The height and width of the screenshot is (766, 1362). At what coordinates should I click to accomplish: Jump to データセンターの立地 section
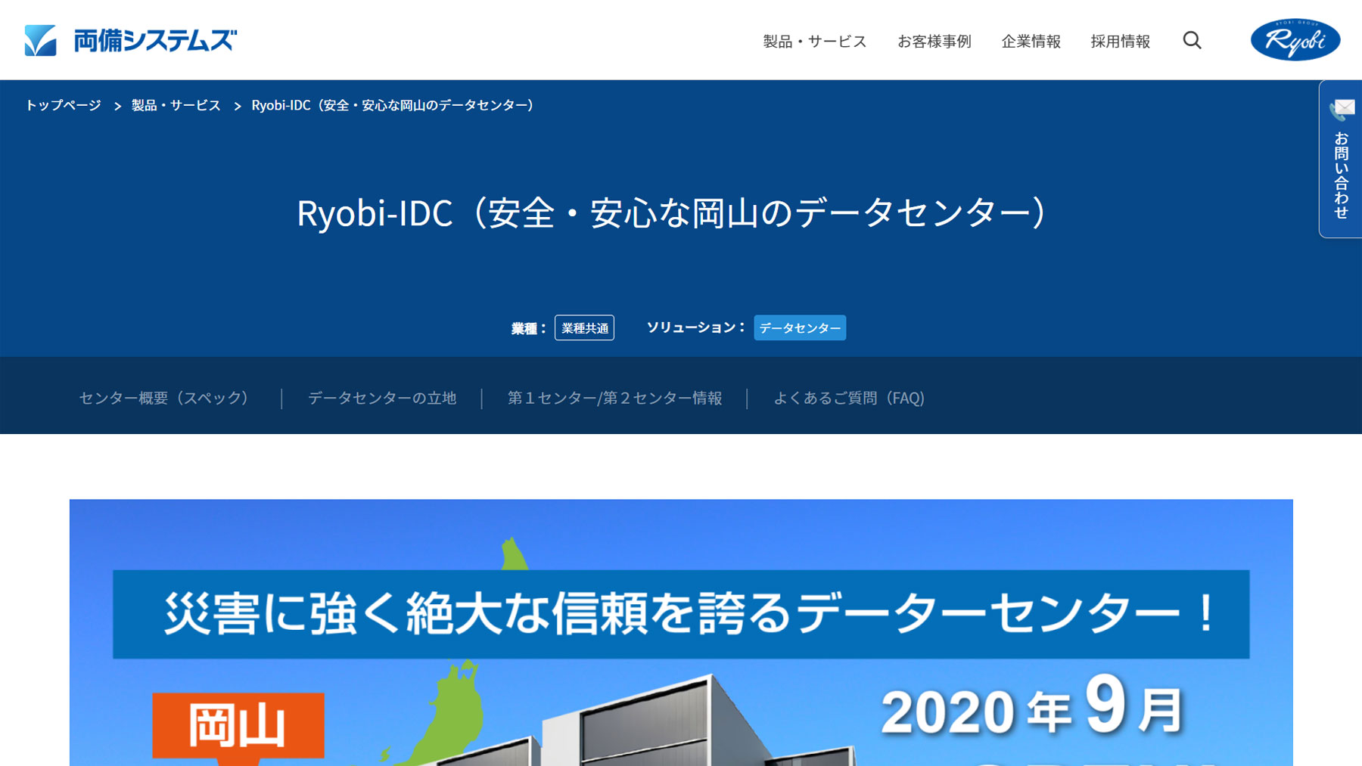[382, 398]
